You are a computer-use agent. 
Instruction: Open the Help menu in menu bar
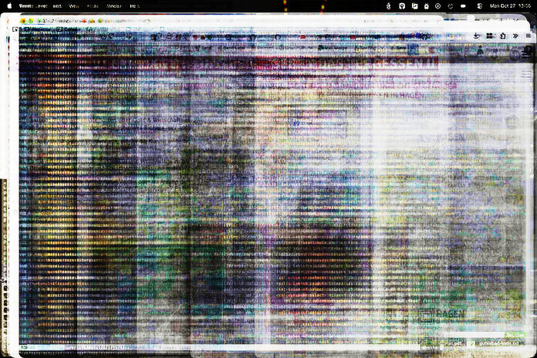135,5
